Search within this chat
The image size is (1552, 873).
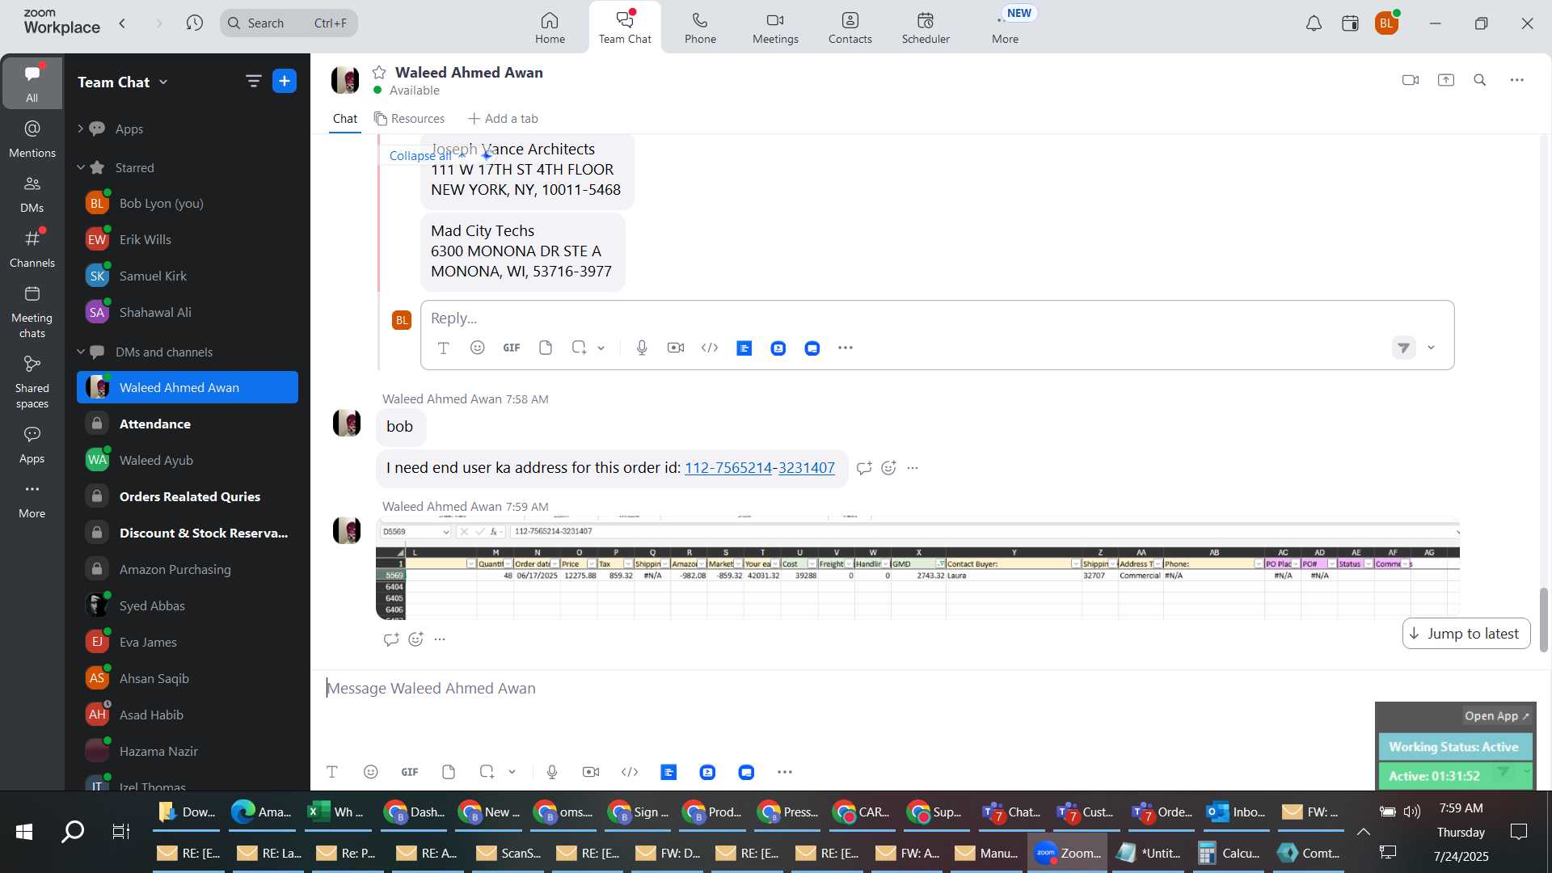[x=1480, y=80]
